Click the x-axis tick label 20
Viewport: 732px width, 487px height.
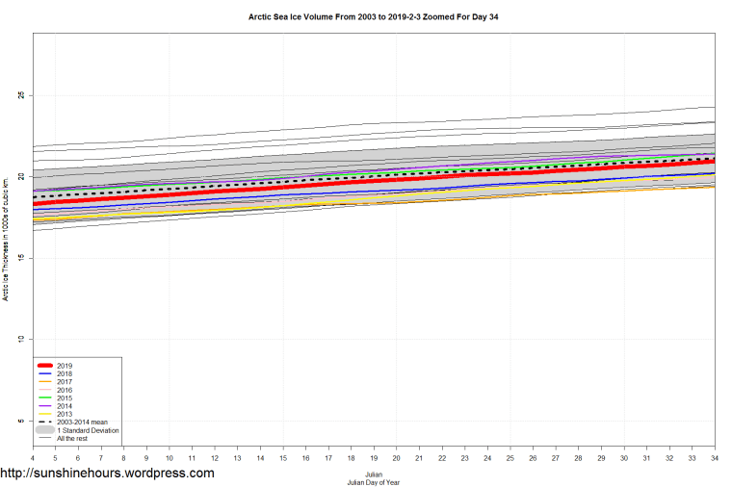pos(396,457)
